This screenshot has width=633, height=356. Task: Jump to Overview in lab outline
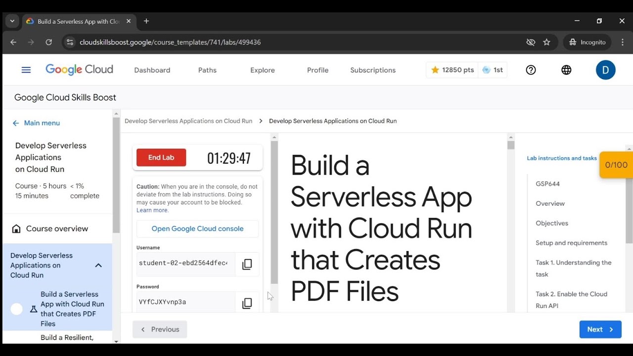(x=550, y=204)
